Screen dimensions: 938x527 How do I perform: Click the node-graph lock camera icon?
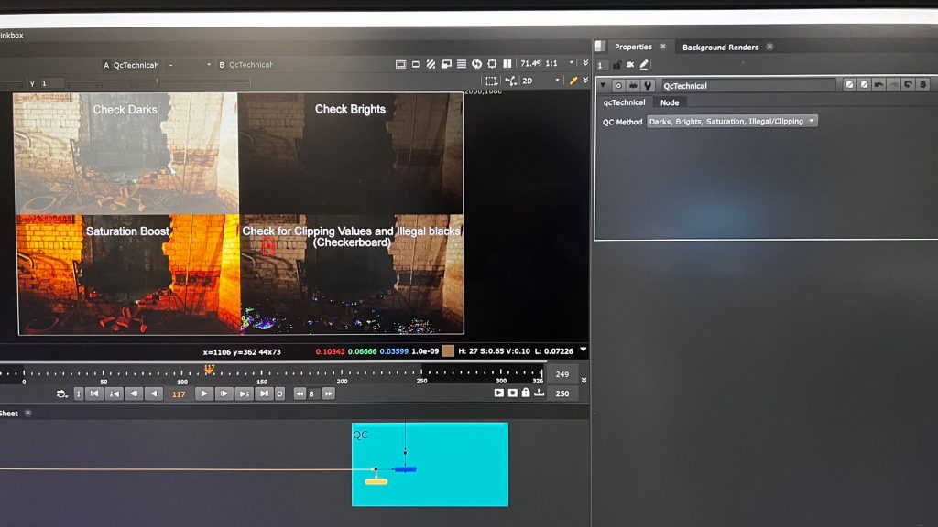click(x=510, y=81)
